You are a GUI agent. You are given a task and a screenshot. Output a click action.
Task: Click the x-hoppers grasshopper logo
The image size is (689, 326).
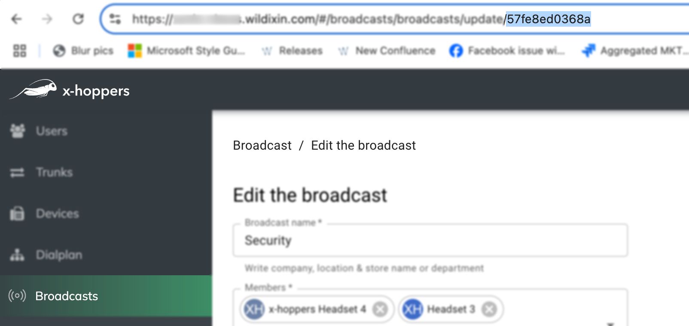tap(34, 89)
